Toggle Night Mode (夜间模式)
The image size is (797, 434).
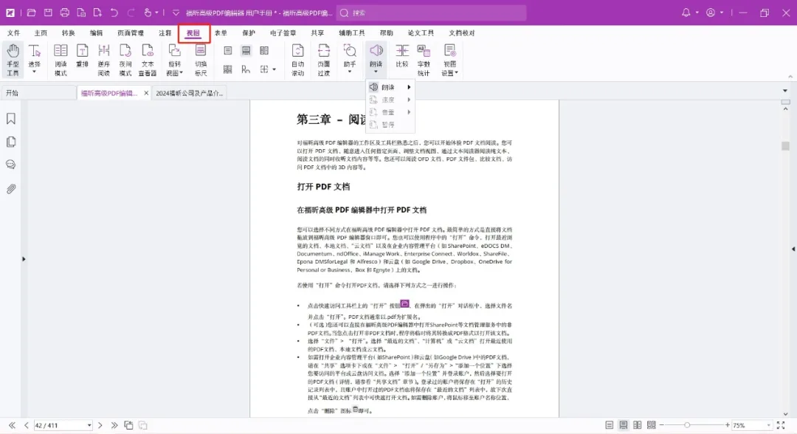(x=125, y=60)
